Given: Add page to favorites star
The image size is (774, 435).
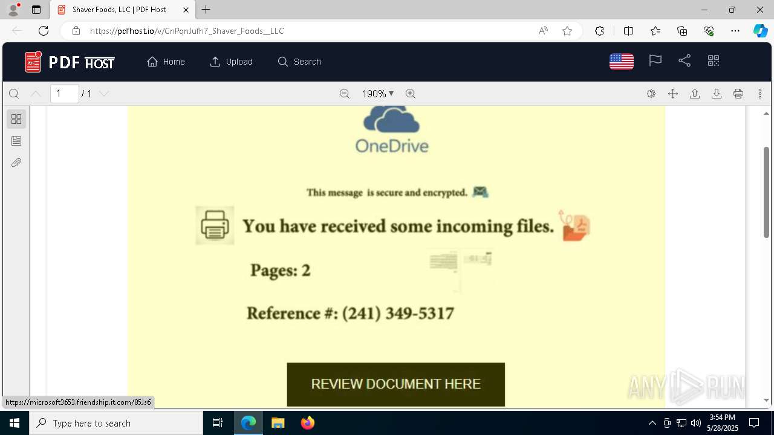Looking at the screenshot, I should coord(567,31).
